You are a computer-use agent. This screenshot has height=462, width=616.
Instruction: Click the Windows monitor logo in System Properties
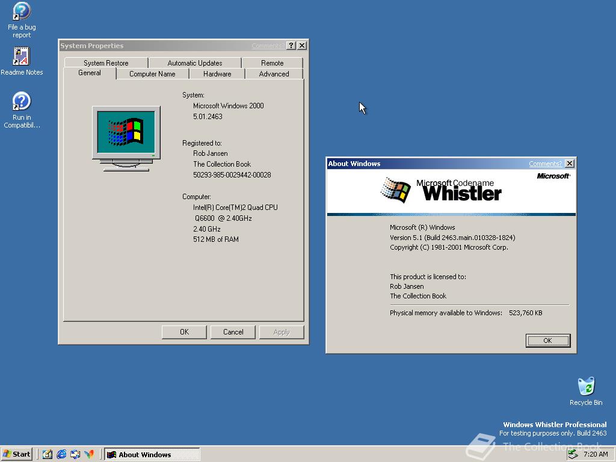click(126, 138)
